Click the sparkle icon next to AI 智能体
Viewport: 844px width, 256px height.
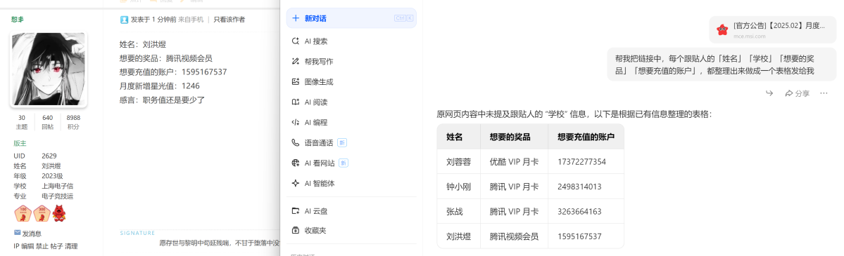(295, 184)
